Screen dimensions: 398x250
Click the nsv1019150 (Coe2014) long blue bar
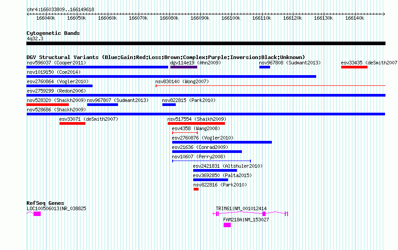[x=171, y=76]
